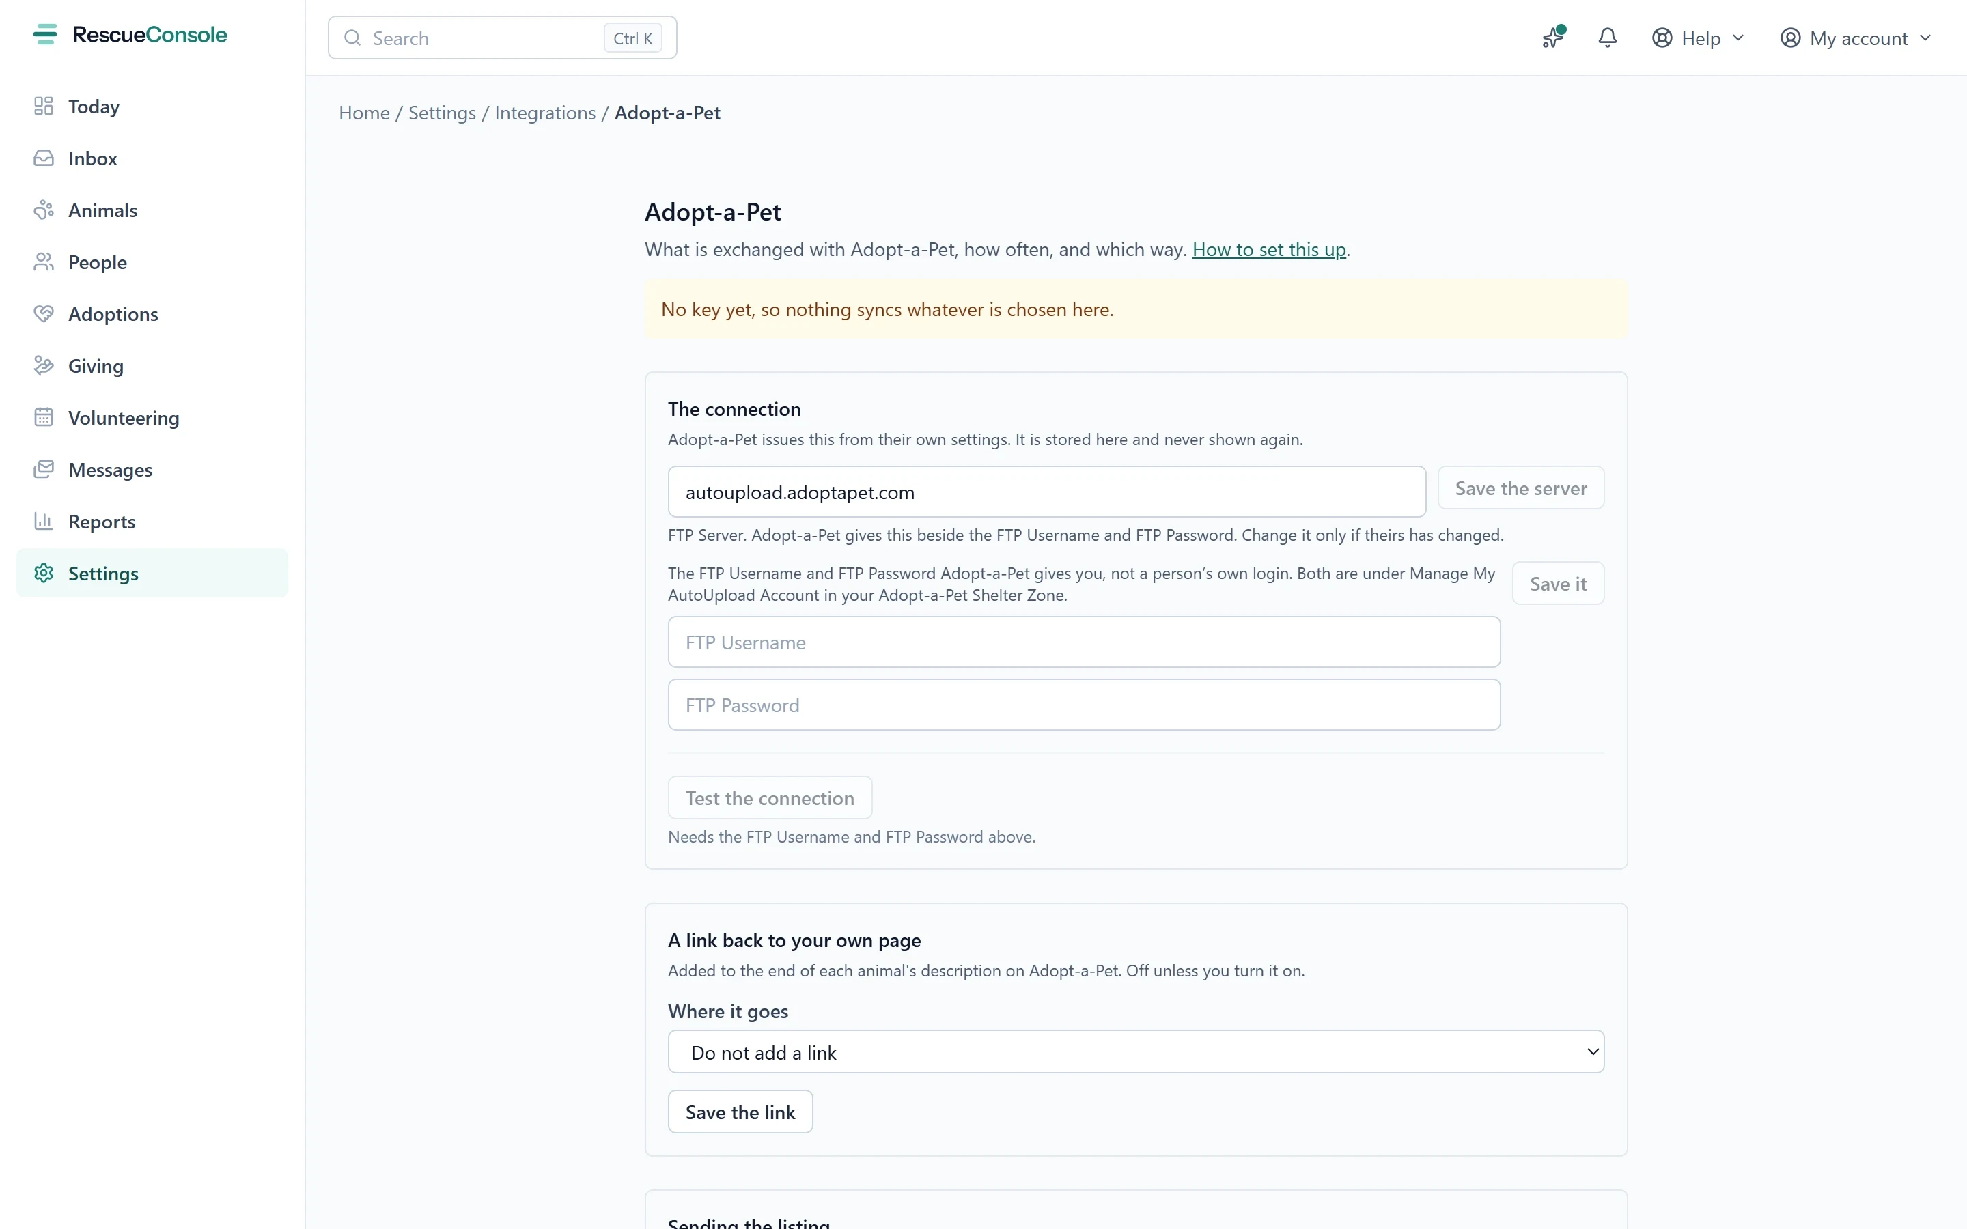Click the RescueConsole logo icon
The width and height of the screenshot is (1967, 1229).
tap(44, 34)
